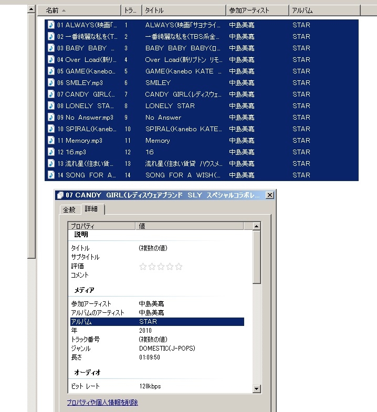Select file name 06 SMILEY.mp3

[x=80, y=83]
